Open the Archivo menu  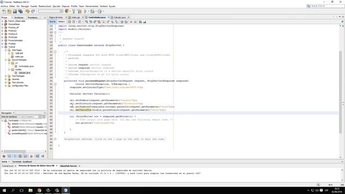(4, 6)
